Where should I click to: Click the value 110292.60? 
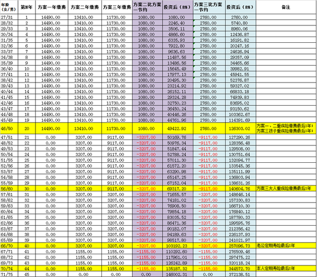pyautogui.click(x=178, y=251)
